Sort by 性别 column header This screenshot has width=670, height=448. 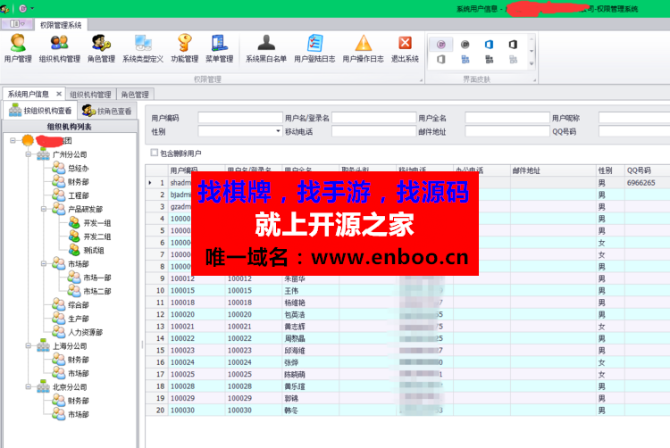tap(610, 170)
